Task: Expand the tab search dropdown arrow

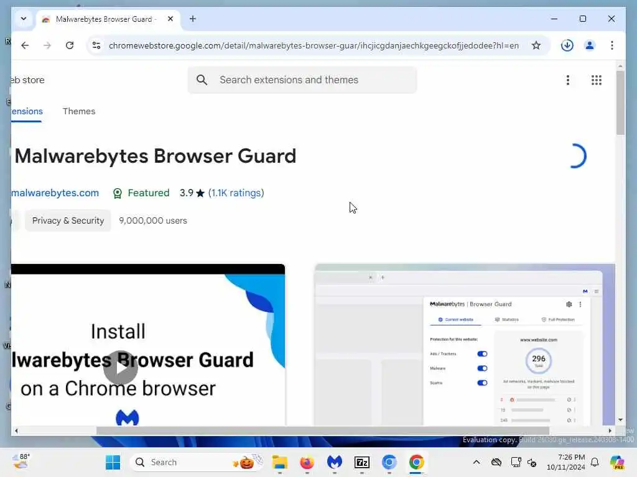Action: click(24, 19)
